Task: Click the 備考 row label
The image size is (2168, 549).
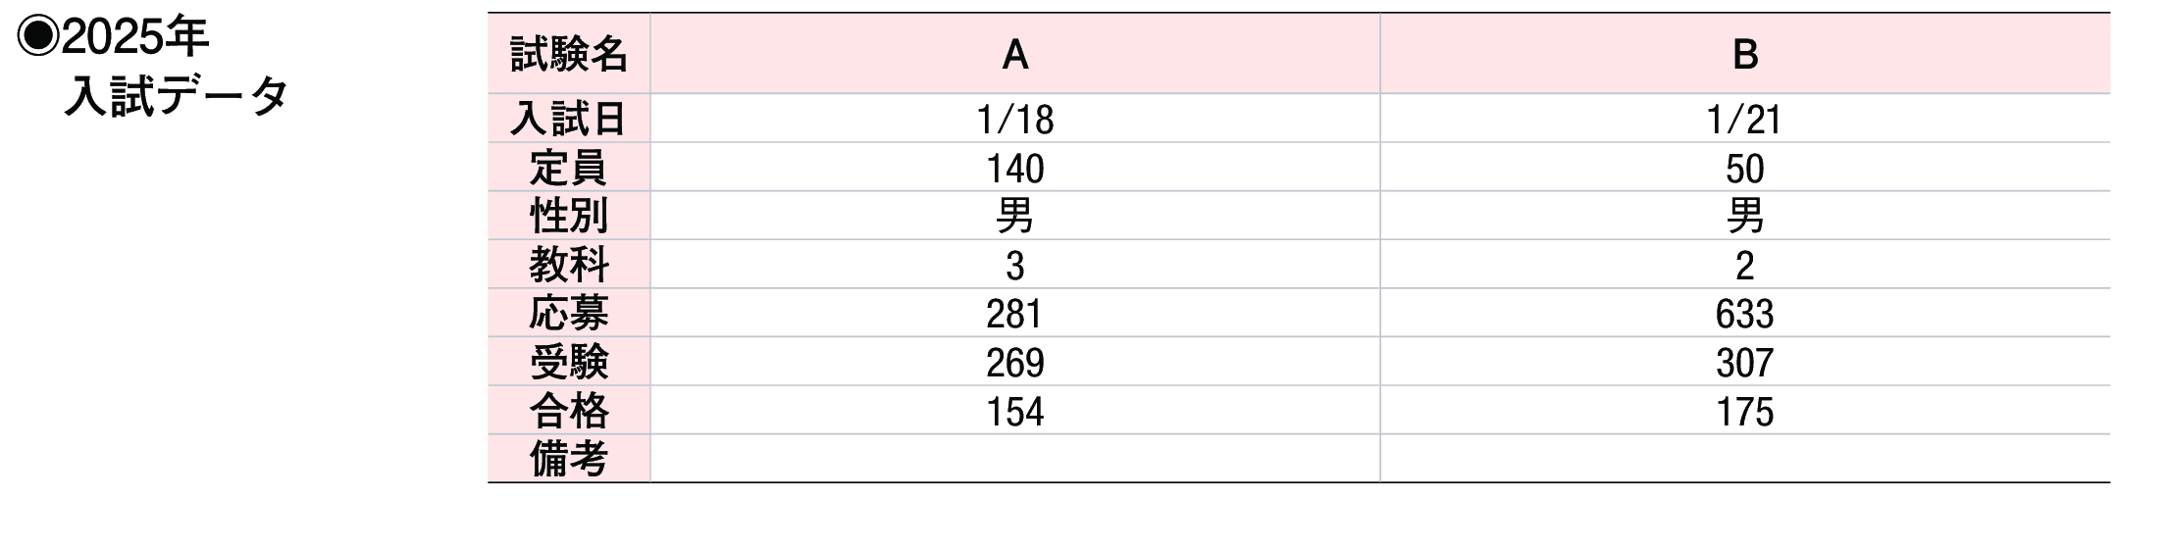Action: coord(569,459)
